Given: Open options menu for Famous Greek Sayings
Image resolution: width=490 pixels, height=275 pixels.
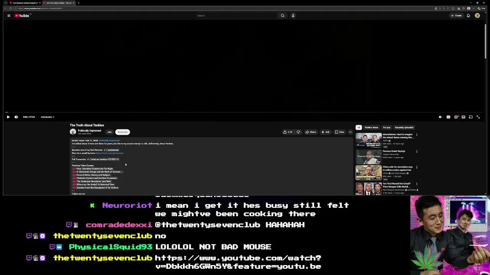Looking at the screenshot, I should [417, 151].
